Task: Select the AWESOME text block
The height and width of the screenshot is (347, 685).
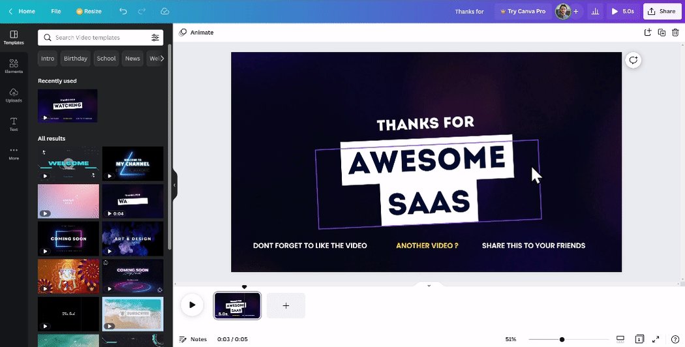Action: click(427, 160)
